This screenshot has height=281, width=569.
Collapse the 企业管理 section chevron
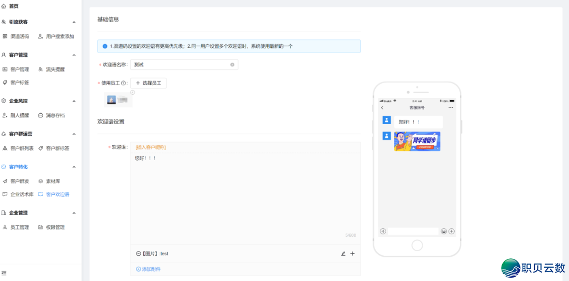click(x=74, y=213)
